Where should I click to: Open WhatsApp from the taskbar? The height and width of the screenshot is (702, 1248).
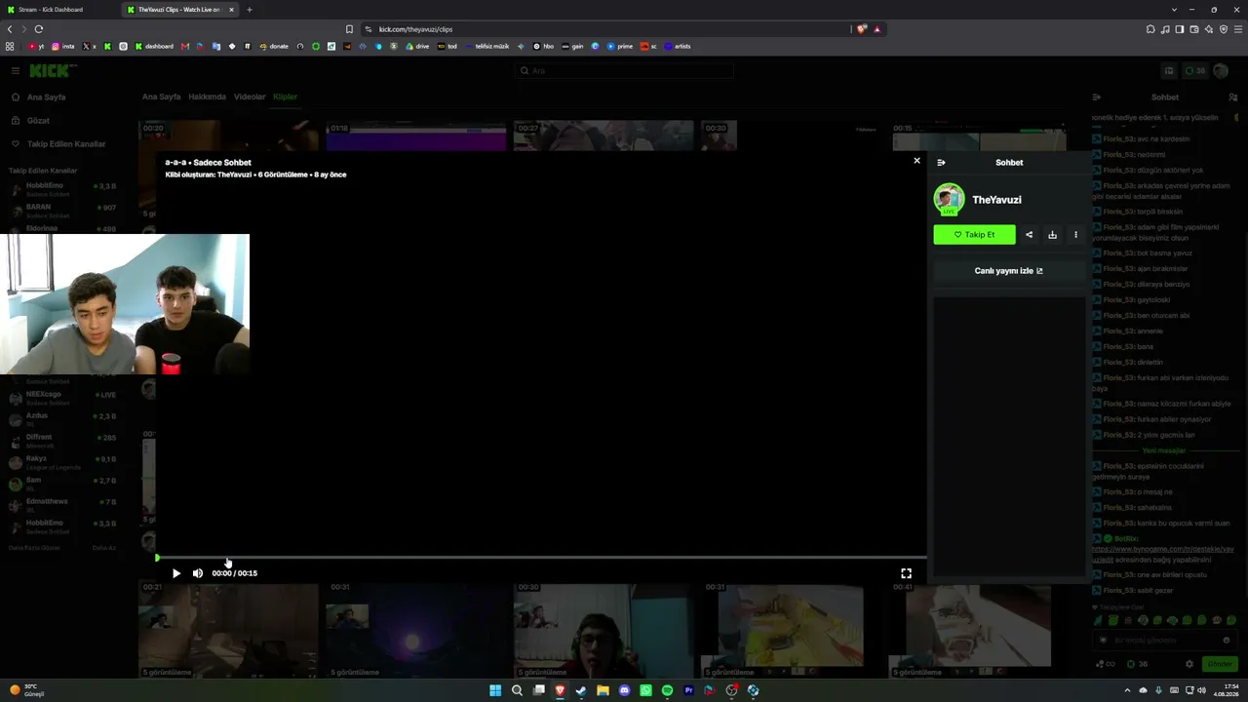click(645, 690)
